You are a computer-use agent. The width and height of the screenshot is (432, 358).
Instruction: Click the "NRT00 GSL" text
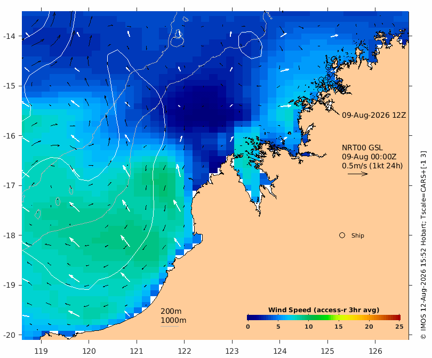[362, 148]
